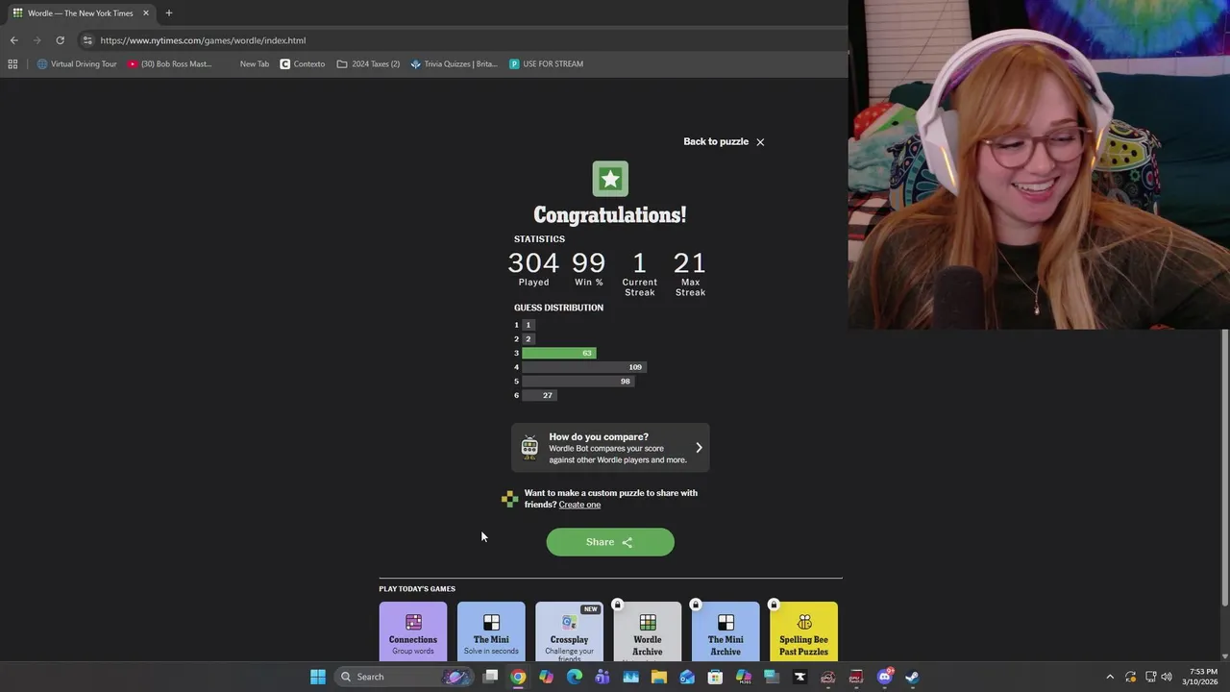This screenshot has width=1230, height=692.
Task: Click the chevron arrow on Wordle Bot card
Action: tap(699, 448)
